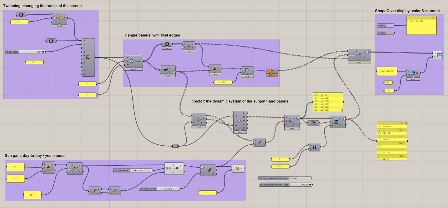Click the Rotate component showing 94ms
The image size is (448, 208).
tap(359, 55)
